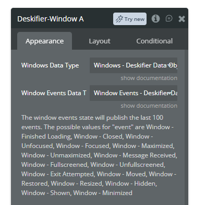Close the Deskifier-Window A property editor
This screenshot has width=206, height=205.
(181, 19)
